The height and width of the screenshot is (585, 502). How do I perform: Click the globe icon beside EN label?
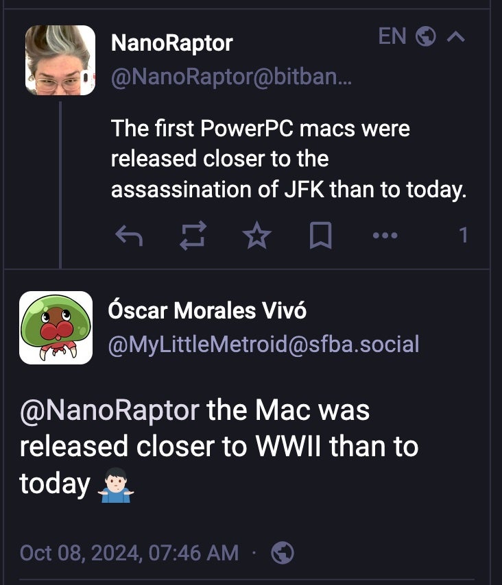click(x=426, y=37)
